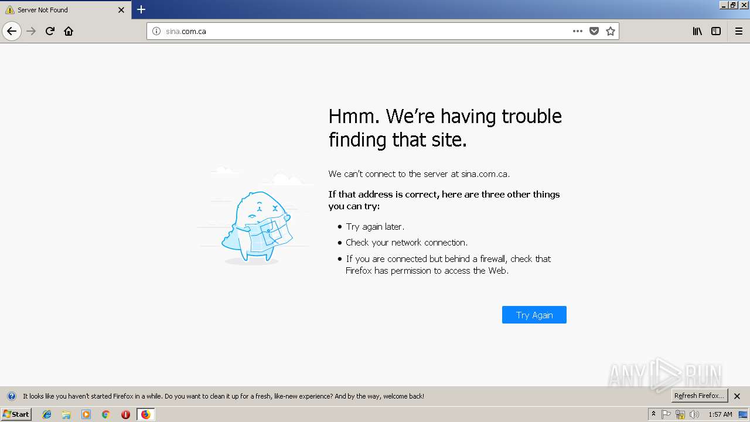The height and width of the screenshot is (422, 750).
Task: Click the Show desktop button
Action: coord(744,414)
